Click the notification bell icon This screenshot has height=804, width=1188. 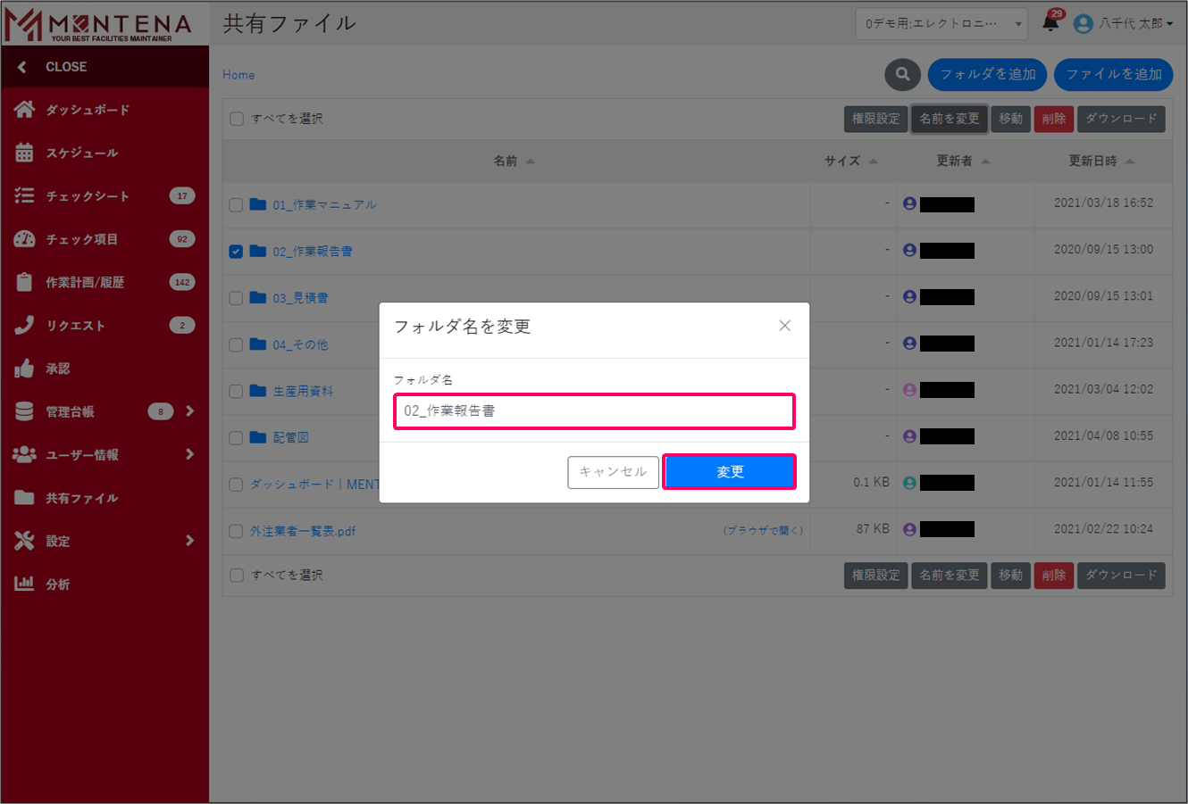[x=1050, y=24]
